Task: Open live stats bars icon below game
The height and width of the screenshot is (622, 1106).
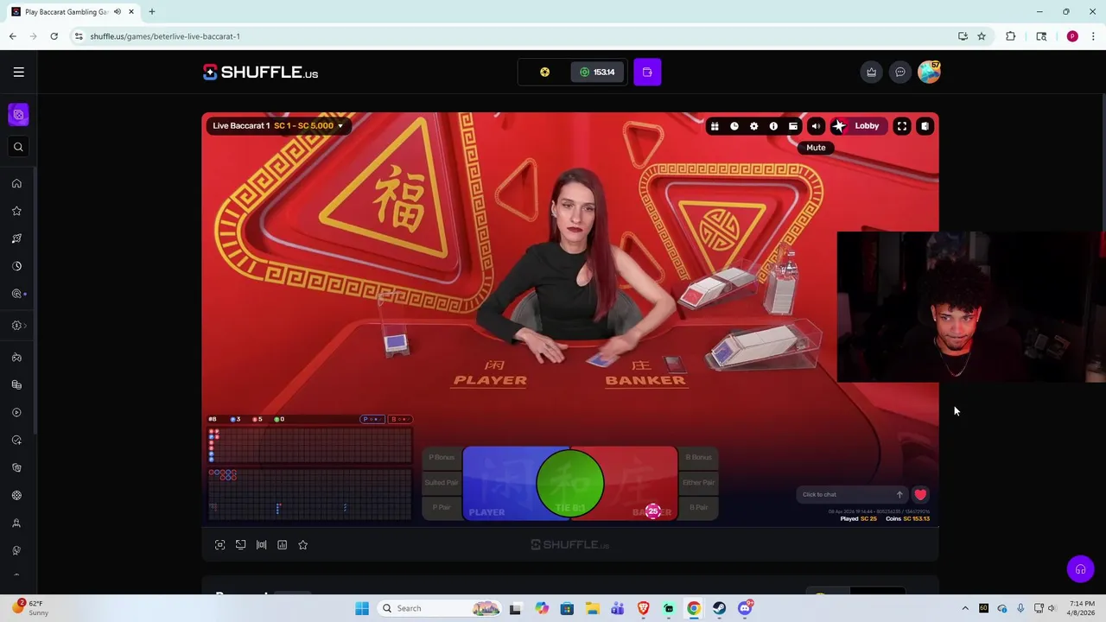Action: (x=261, y=545)
